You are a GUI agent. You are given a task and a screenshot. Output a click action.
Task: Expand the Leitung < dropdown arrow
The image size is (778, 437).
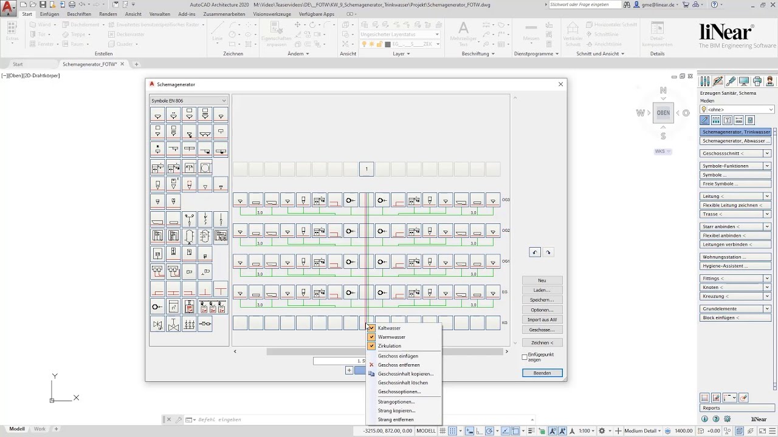(x=768, y=196)
